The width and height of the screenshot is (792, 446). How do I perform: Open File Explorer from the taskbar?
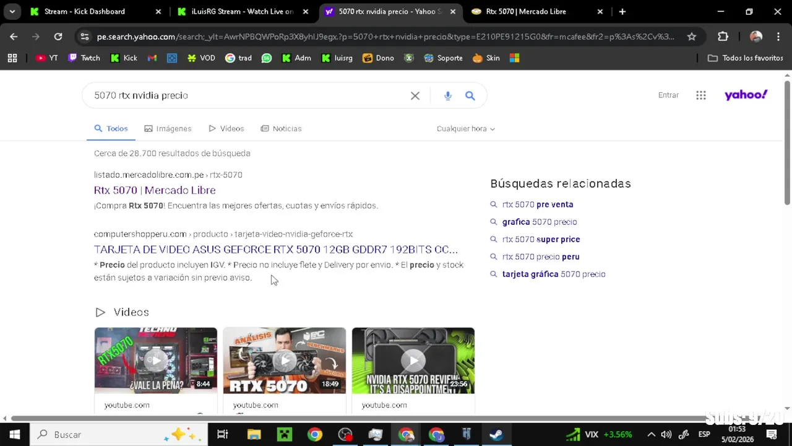pos(254,434)
